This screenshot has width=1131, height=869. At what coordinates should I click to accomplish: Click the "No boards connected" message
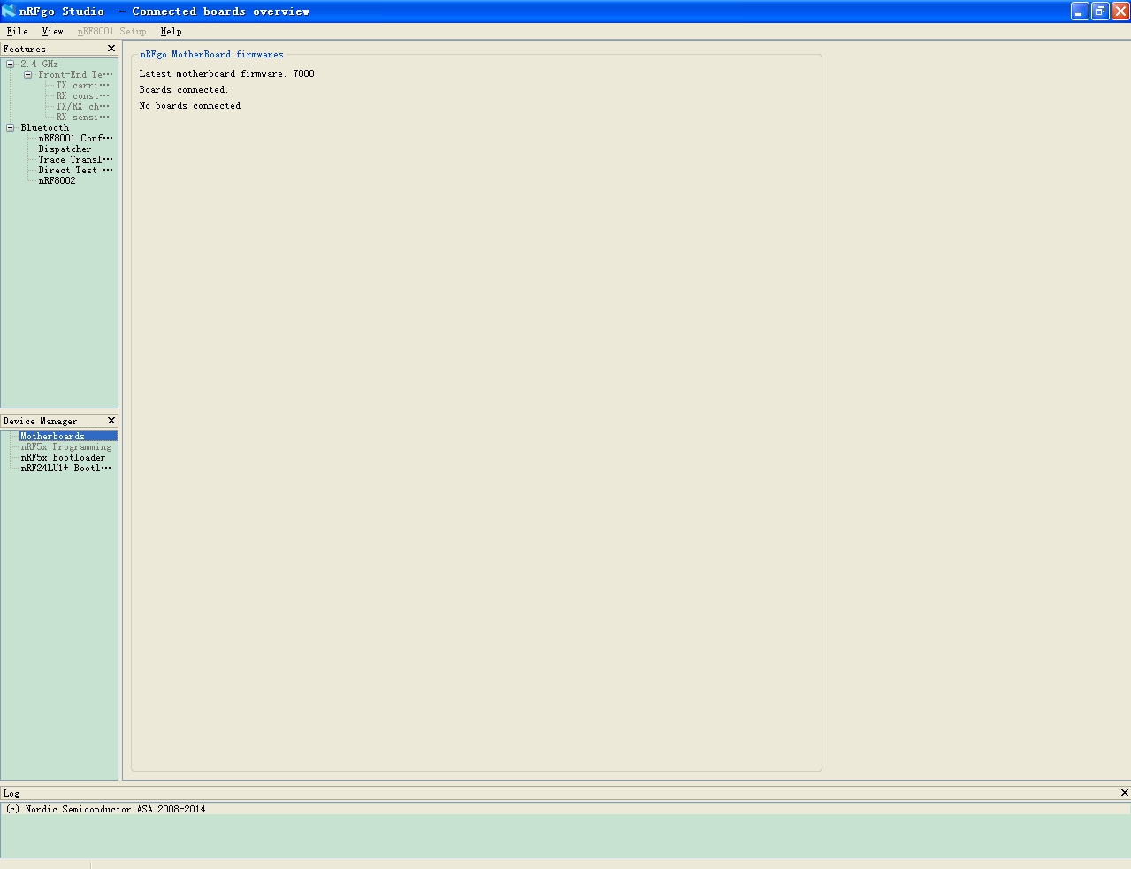pos(190,106)
